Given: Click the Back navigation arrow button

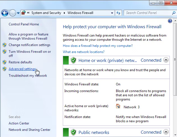Looking at the screenshot, I should pos(5,13).
